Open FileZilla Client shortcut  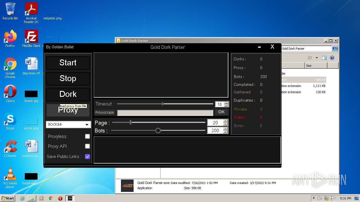point(31,38)
